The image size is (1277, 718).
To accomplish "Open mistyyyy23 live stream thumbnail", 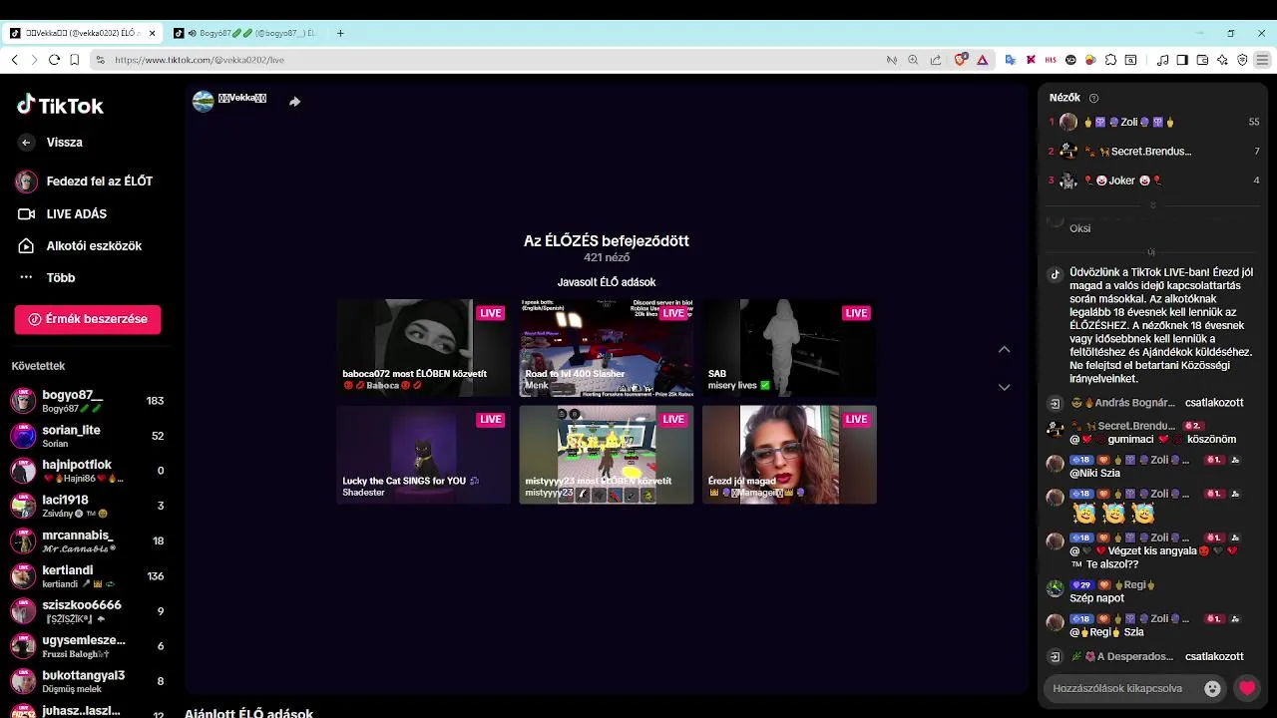I will point(607,455).
